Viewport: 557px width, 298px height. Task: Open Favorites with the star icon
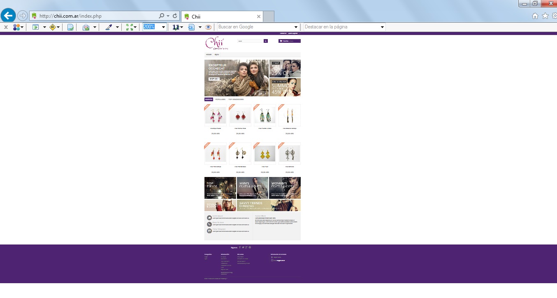[545, 16]
